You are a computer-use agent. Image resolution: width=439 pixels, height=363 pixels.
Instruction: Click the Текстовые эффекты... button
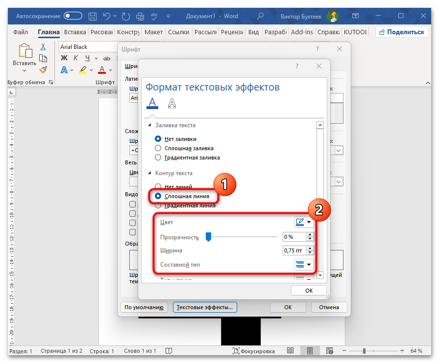pos(205,307)
